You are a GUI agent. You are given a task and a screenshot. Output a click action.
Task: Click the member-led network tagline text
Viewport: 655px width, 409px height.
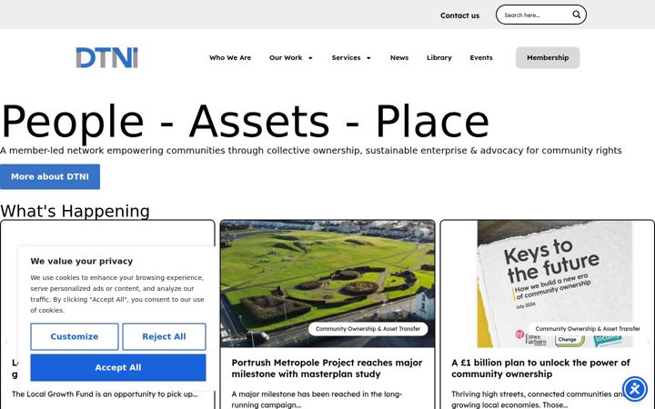(x=311, y=150)
